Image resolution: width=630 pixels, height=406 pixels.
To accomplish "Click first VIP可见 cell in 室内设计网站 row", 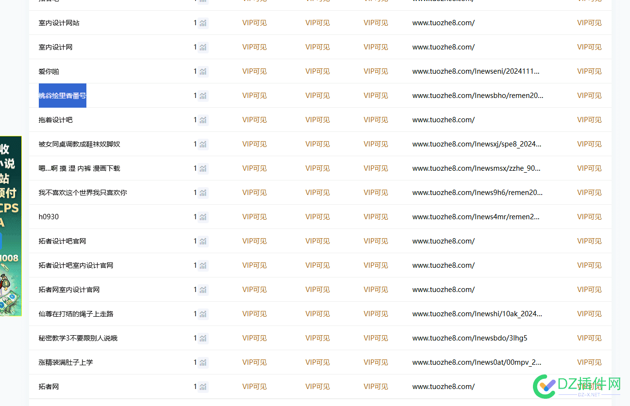I will pyautogui.click(x=254, y=23).
